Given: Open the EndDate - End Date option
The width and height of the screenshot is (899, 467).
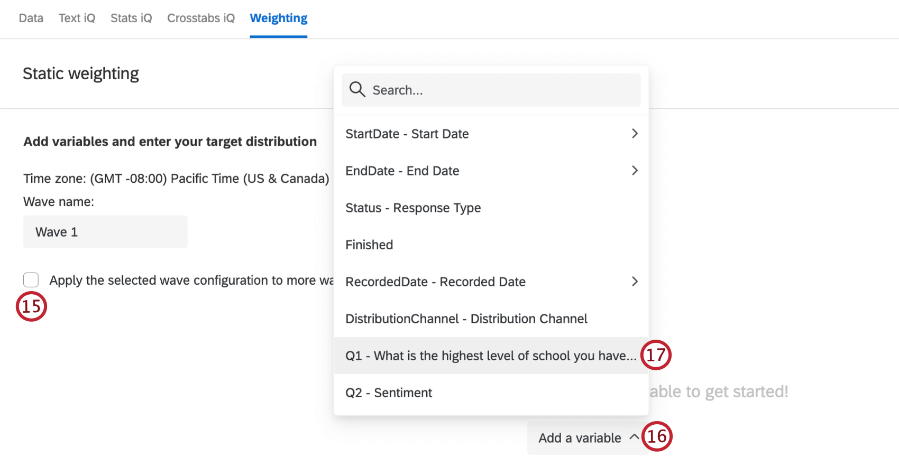Looking at the screenshot, I should (402, 171).
